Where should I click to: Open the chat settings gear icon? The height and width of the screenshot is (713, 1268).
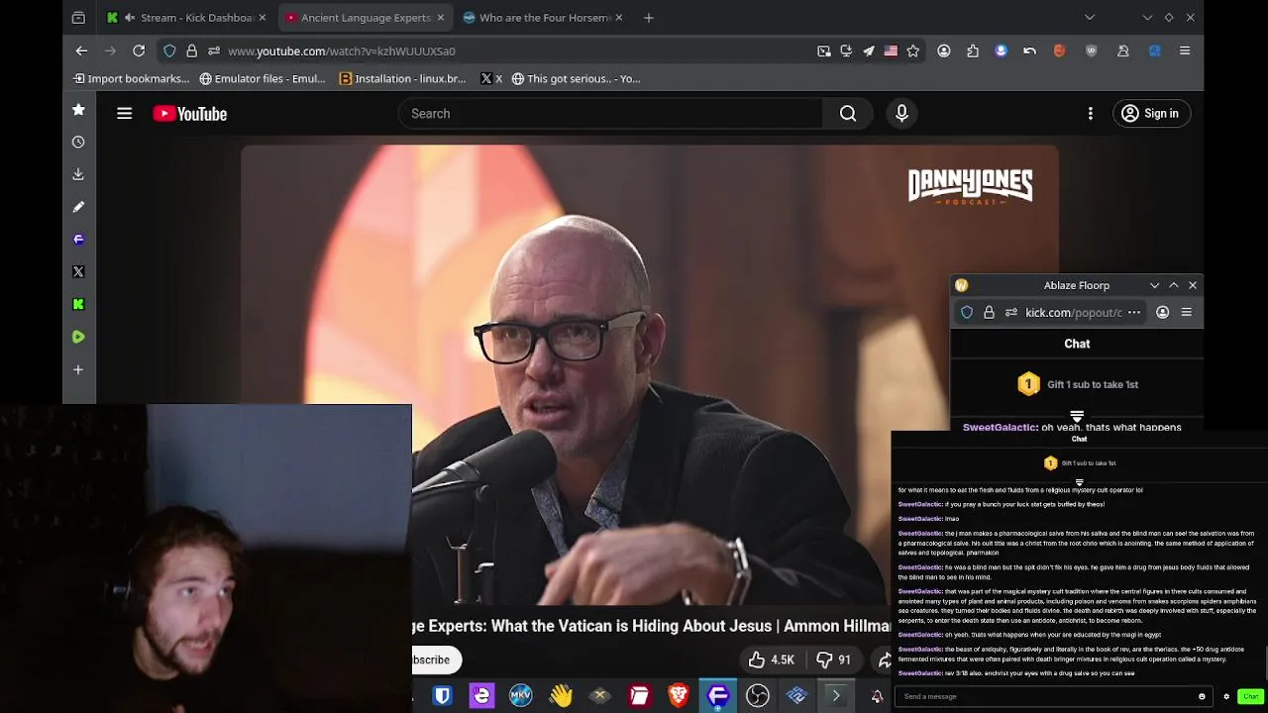coord(1226,696)
